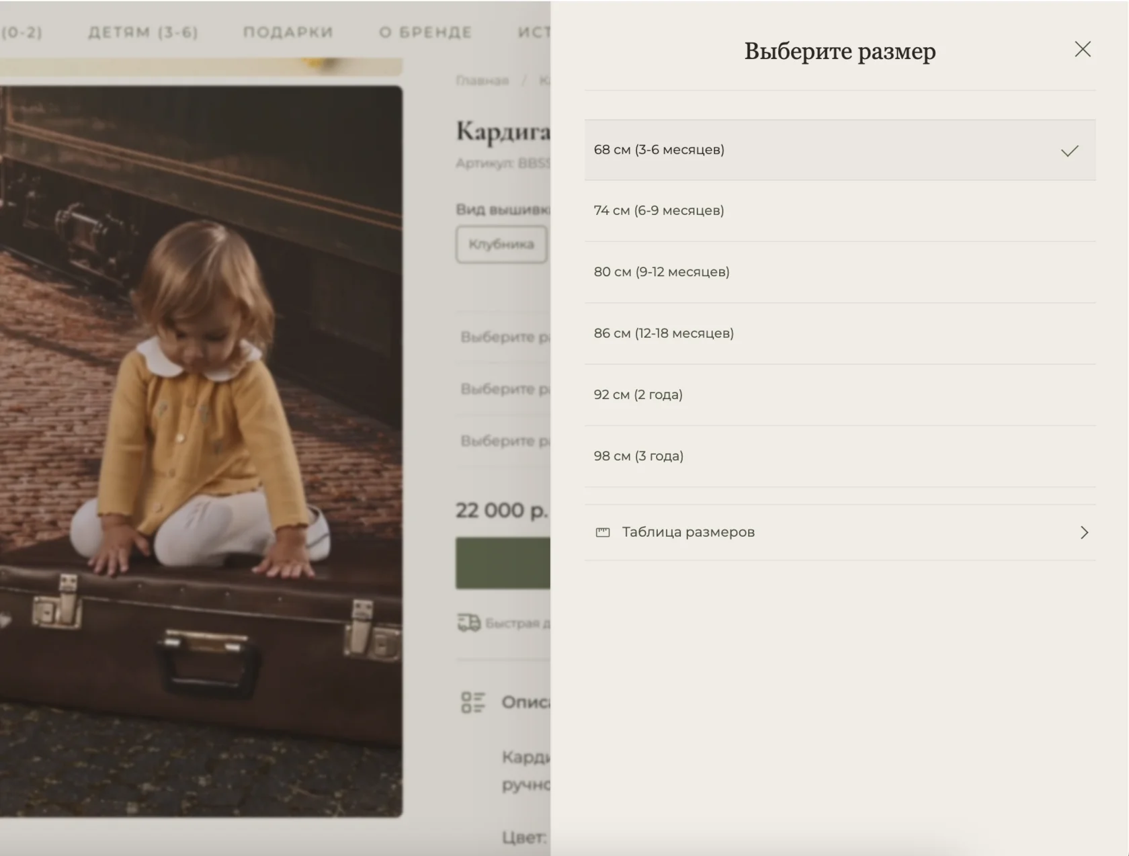Select size 68 см (3-6 месяцев)
This screenshot has width=1129, height=856.
(839, 150)
